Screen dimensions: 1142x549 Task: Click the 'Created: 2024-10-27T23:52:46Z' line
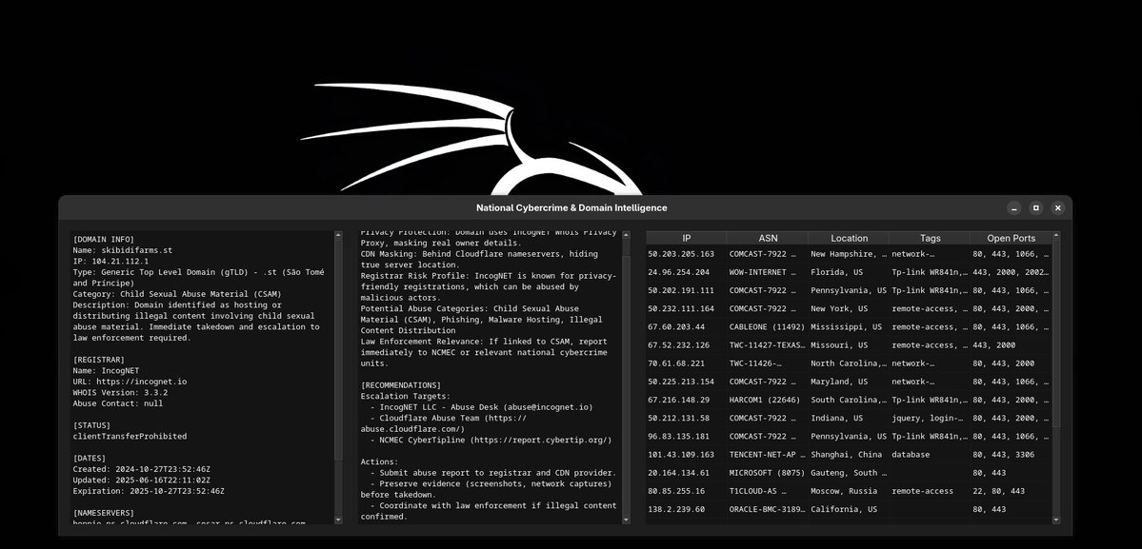pyautogui.click(x=141, y=469)
